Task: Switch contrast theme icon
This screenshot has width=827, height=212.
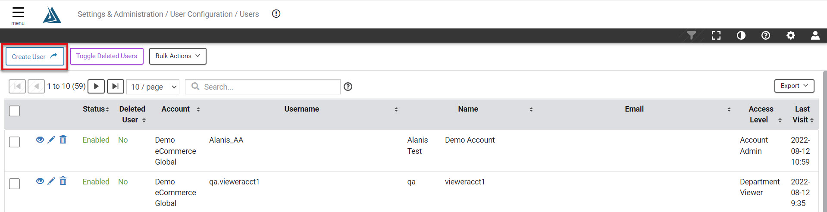Action: tap(741, 35)
